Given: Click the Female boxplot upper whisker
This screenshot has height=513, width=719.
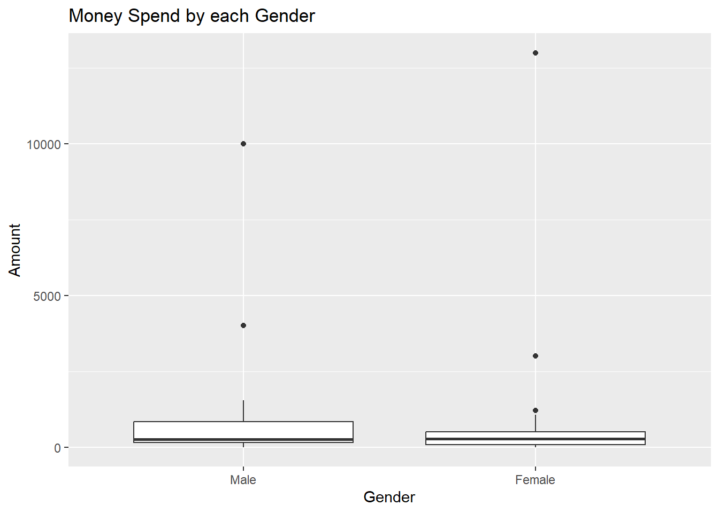Looking at the screenshot, I should coord(536,423).
